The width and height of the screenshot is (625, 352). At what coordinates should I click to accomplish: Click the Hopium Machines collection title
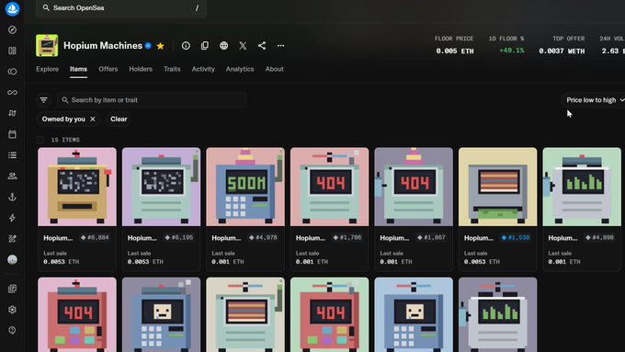coord(103,45)
